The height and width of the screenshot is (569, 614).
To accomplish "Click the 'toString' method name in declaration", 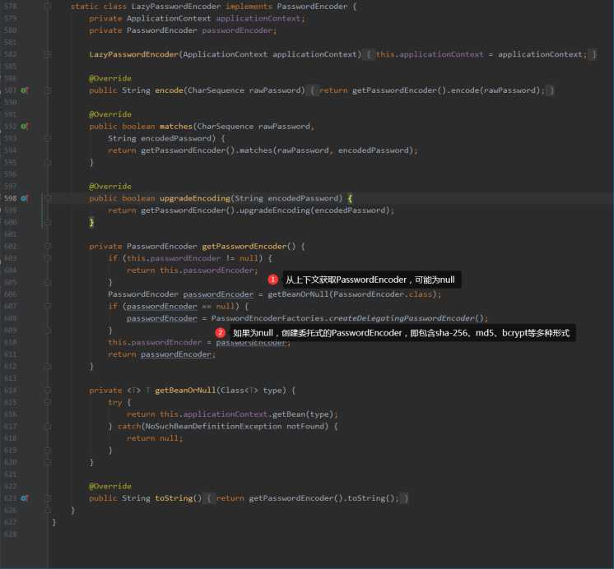I will coord(174,498).
